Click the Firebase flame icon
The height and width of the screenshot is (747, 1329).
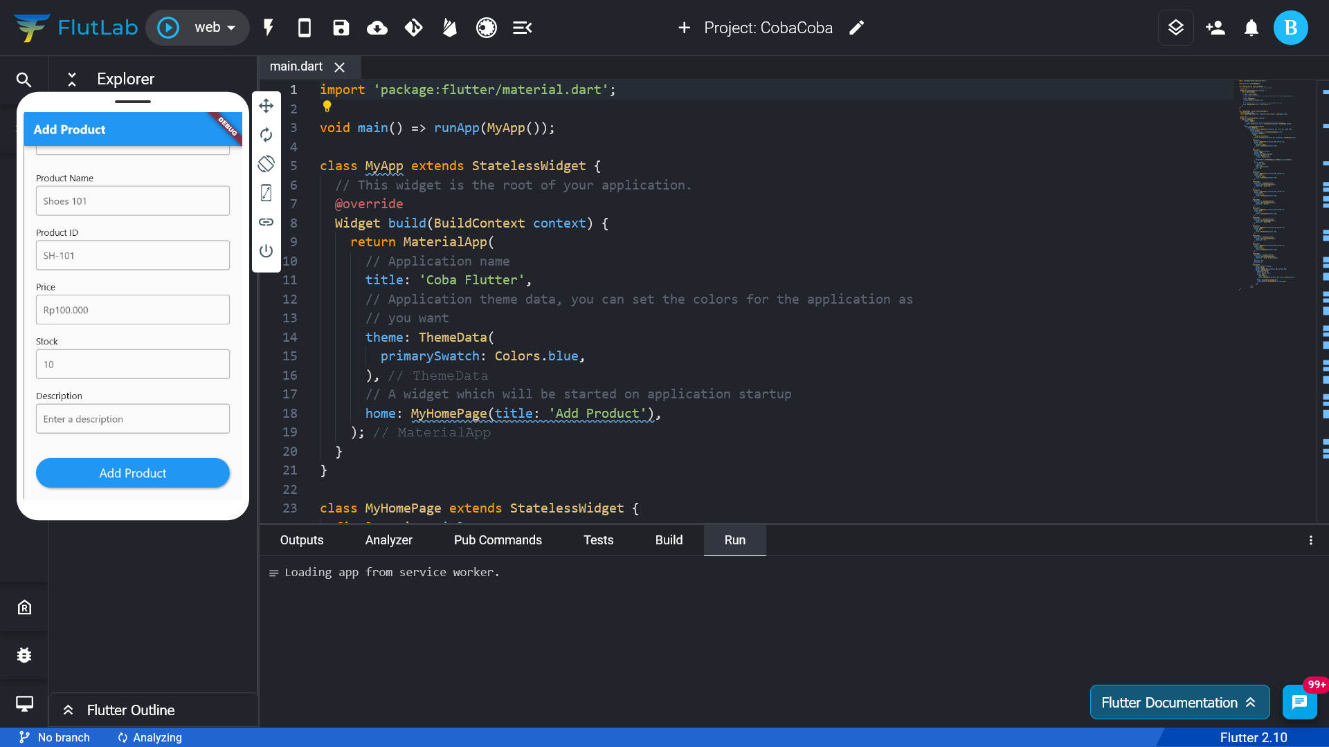[450, 28]
